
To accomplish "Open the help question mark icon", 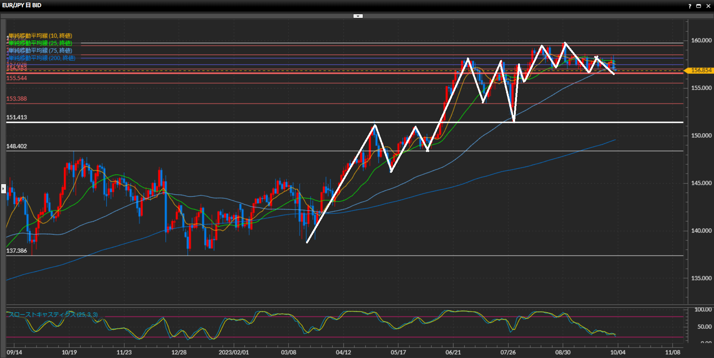I will [x=690, y=6].
